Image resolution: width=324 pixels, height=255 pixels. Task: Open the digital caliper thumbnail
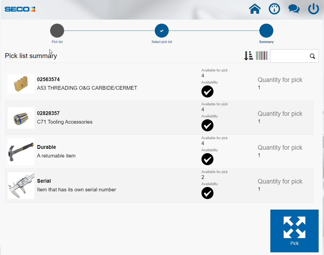pos(21,186)
